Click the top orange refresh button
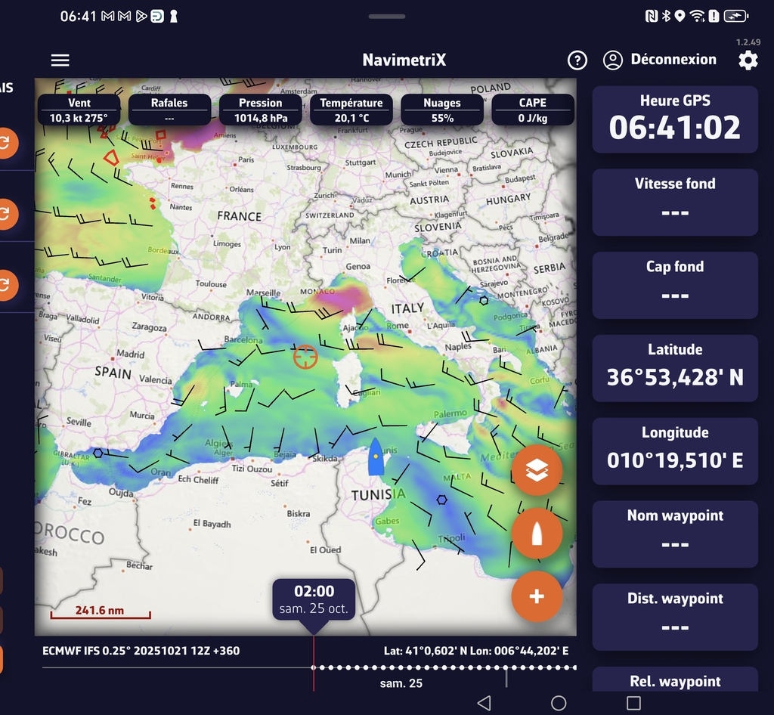The width and height of the screenshot is (774, 715). [6, 142]
